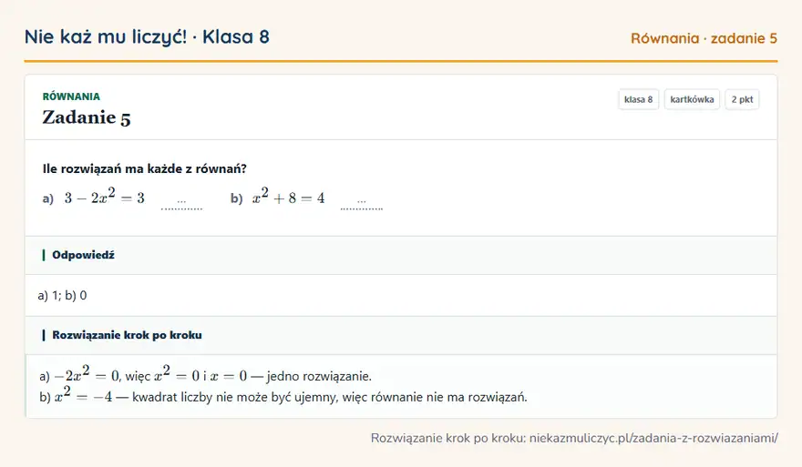Open the niekazmuliczyc.pl footer link
Screen dimensions: 802x467
pos(653,438)
